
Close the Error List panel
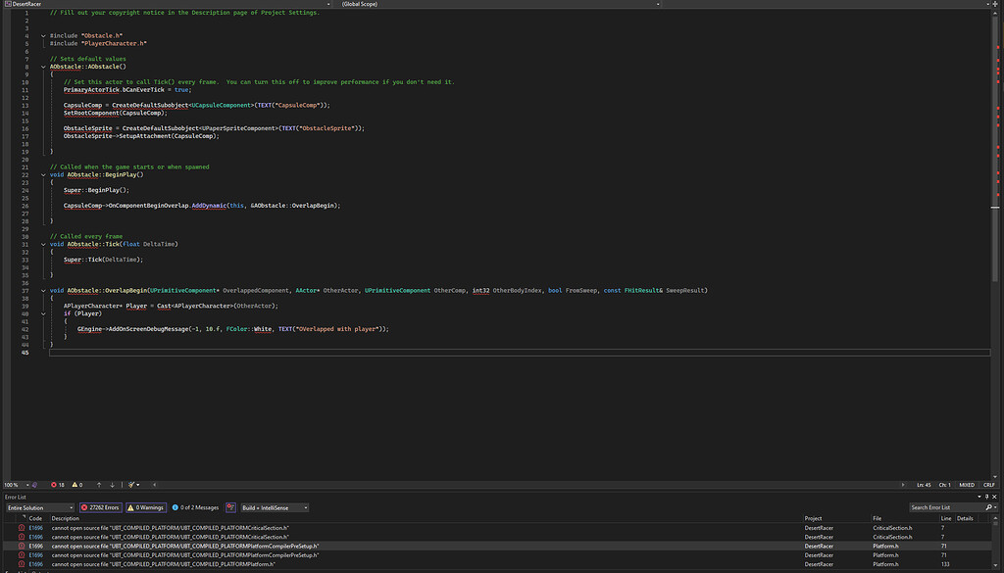[x=994, y=497]
